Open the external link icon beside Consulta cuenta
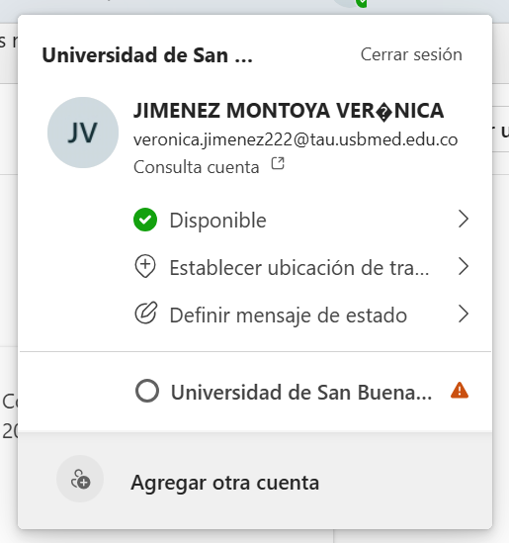Screen dimensions: 509x543 pyautogui.click(x=278, y=163)
